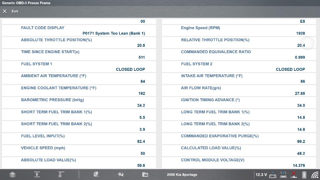Click the Wi-Fi signal icon
320x180 pixels.
[315, 175]
